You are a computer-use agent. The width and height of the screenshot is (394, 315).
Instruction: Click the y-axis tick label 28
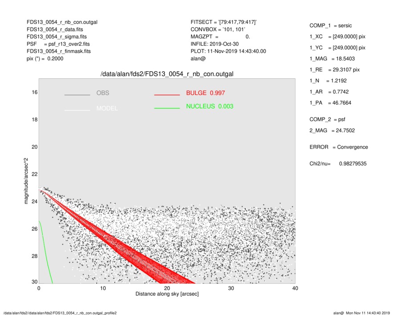click(35, 256)
